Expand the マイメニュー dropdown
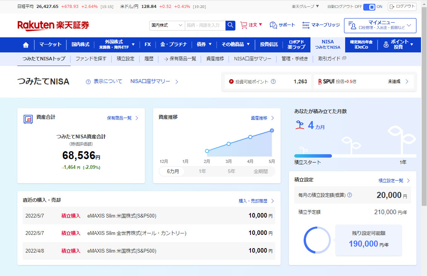Screen dimensions: 427x276 (x=380, y=25)
